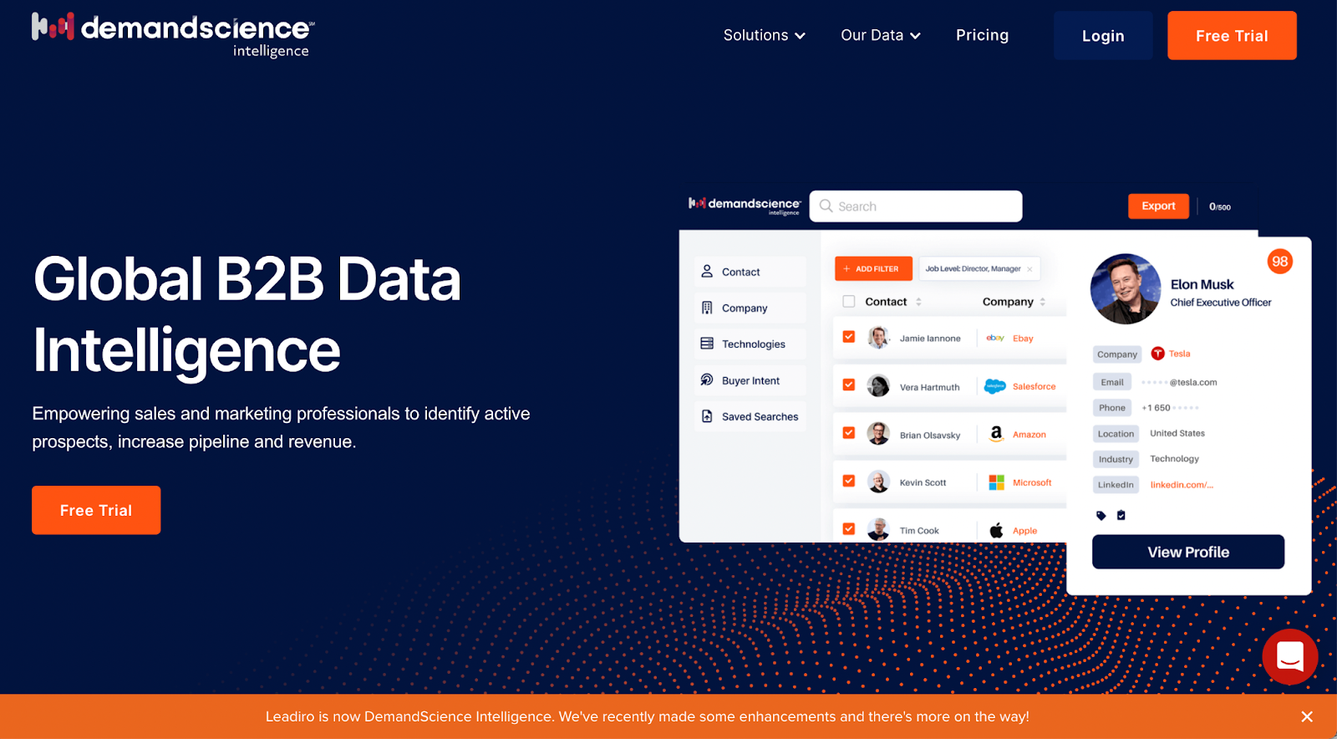Open the Ebay company link
The height and width of the screenshot is (739, 1337).
(x=1023, y=339)
